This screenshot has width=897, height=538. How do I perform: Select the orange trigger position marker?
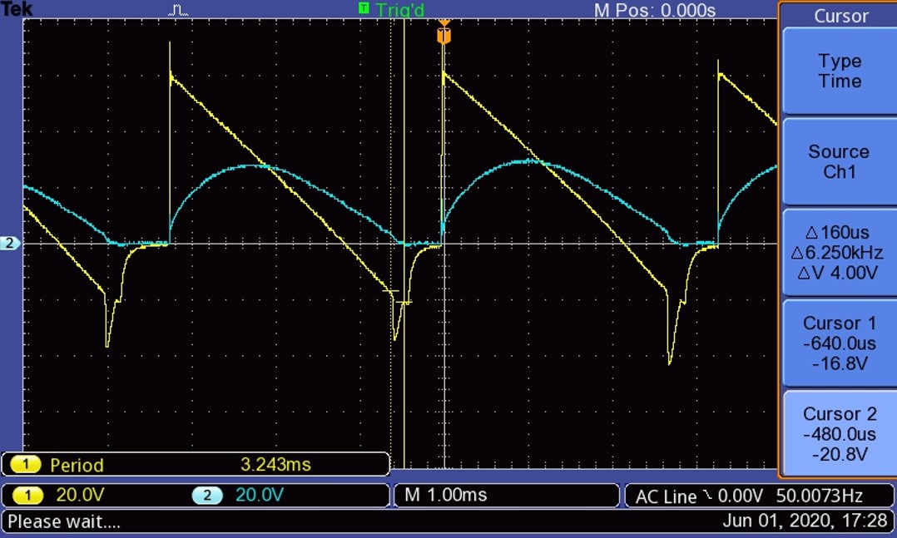pos(444,35)
